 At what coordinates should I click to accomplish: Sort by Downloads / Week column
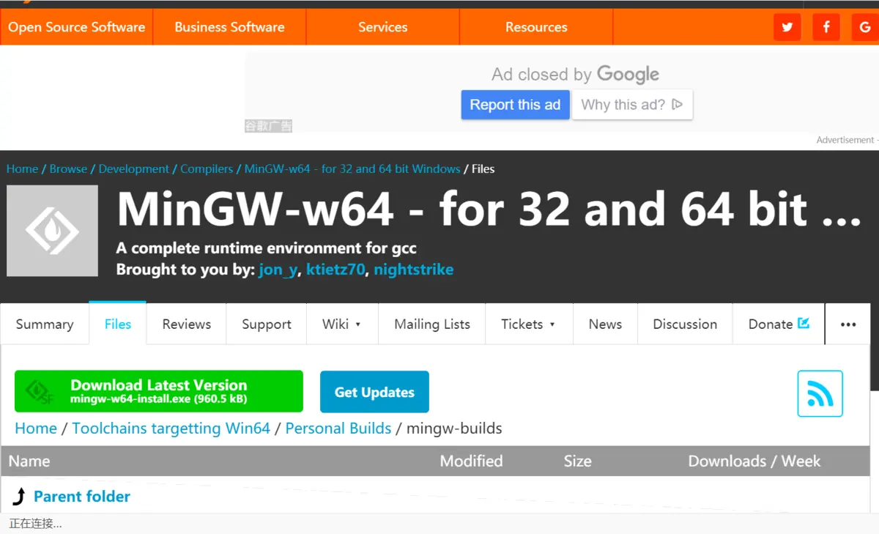tap(754, 461)
